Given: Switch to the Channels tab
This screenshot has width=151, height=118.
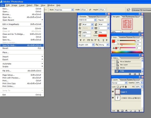Looking at the screenshot, I should point(123,80).
